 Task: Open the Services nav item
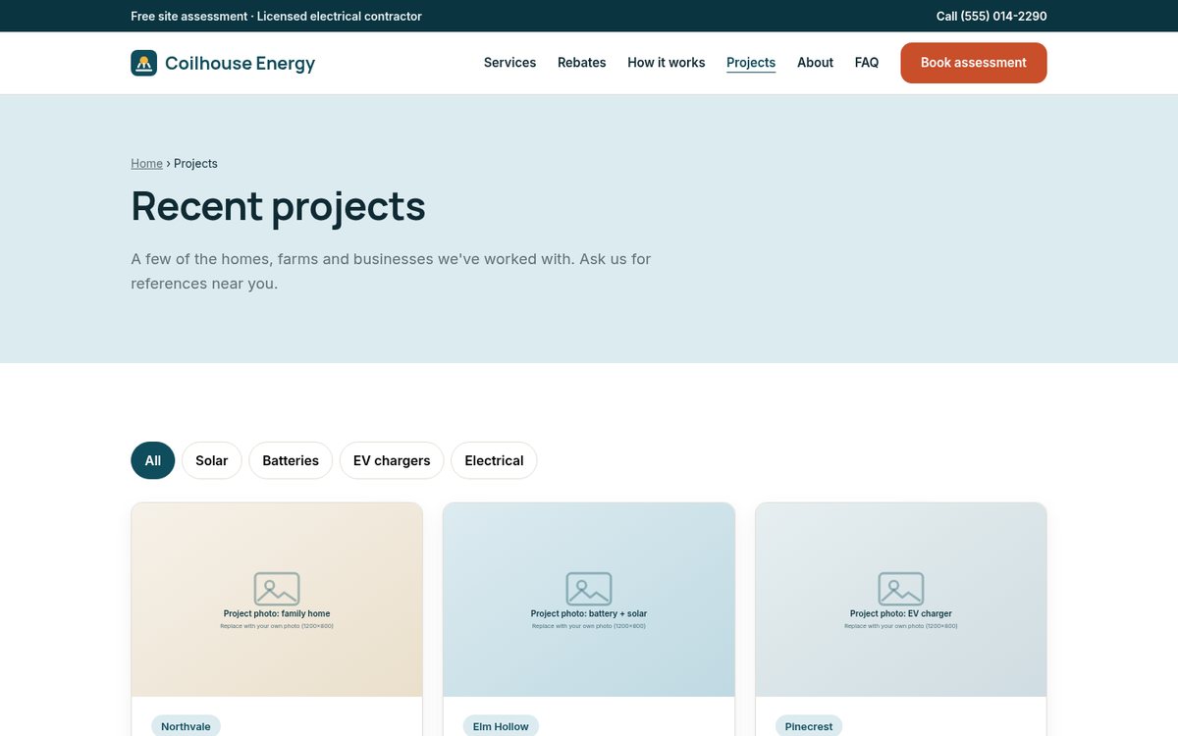pos(509,63)
